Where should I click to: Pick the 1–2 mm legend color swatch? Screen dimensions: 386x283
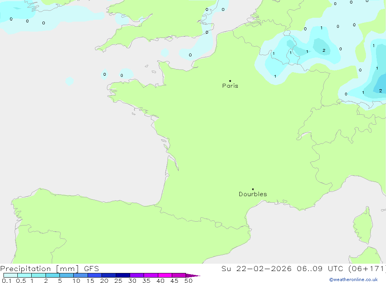[39, 275]
